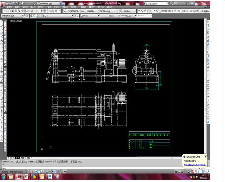Open Outlook from the Windows taskbar
This screenshot has width=225, height=182.
pyautogui.click(x=42, y=177)
